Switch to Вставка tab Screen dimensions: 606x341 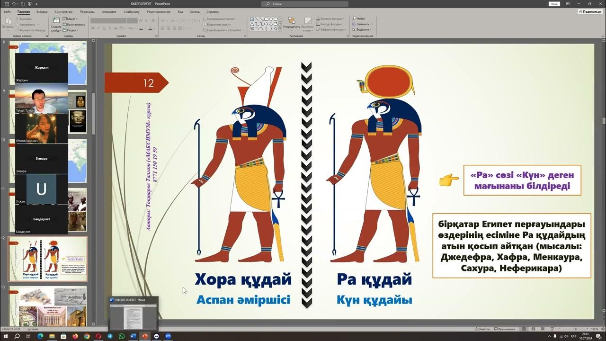click(42, 11)
